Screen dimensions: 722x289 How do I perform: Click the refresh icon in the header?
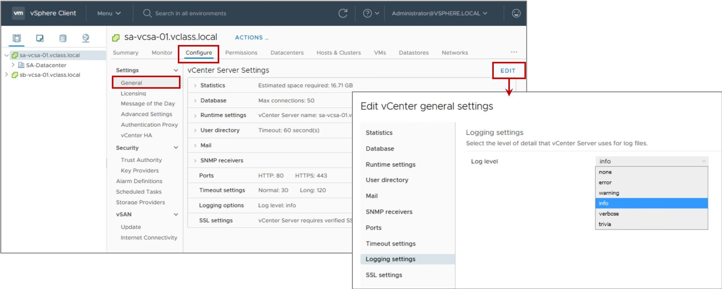[x=343, y=13]
